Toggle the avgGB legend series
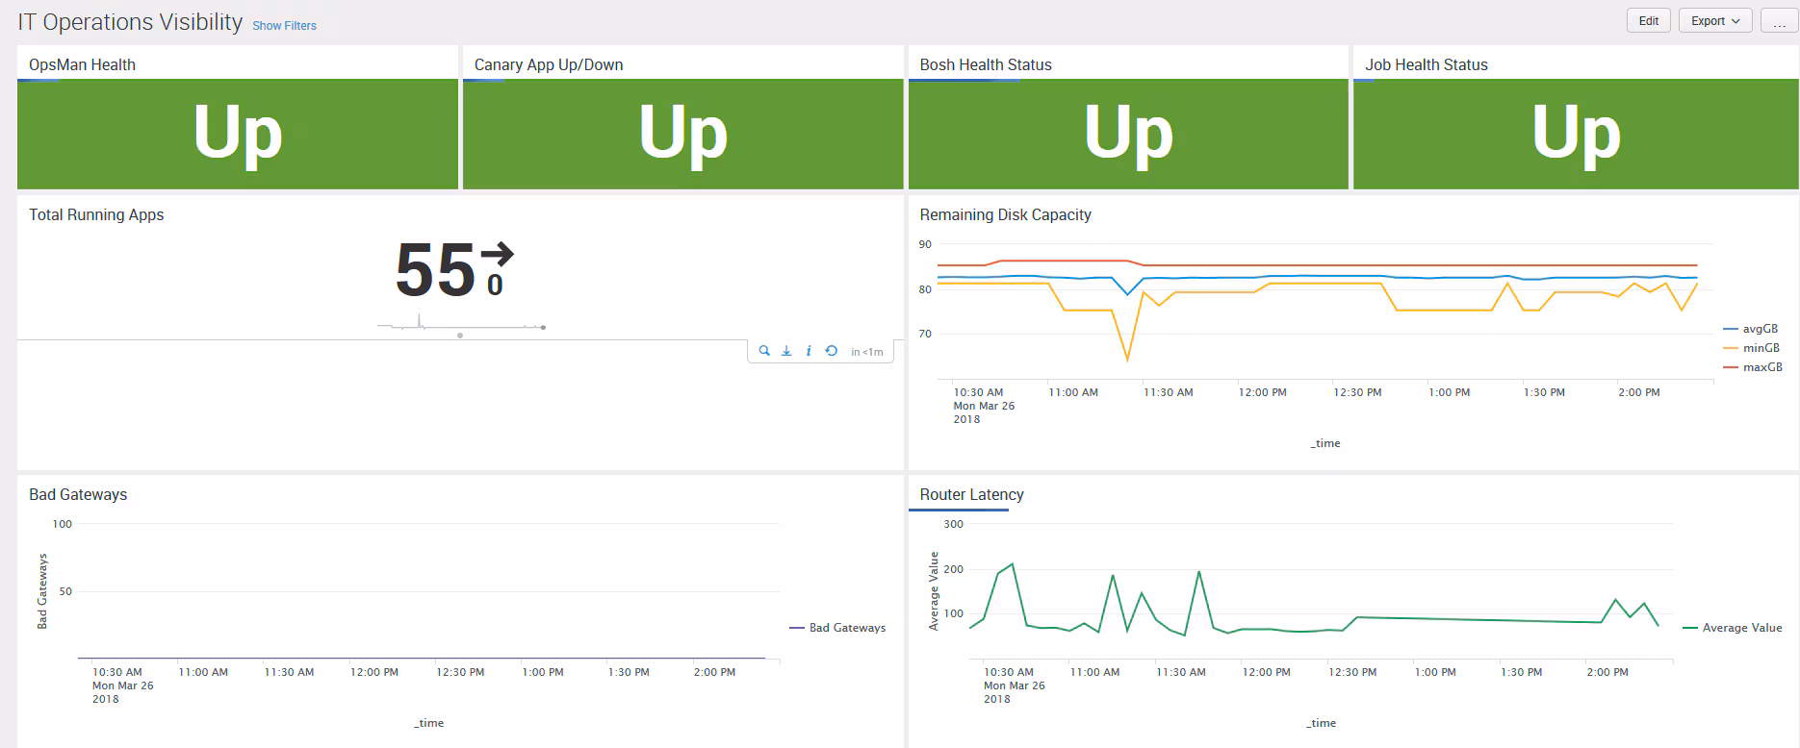 1760,329
